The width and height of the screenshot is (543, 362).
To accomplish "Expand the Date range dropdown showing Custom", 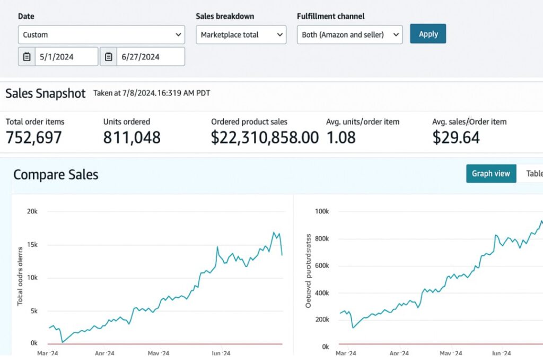I will [101, 35].
